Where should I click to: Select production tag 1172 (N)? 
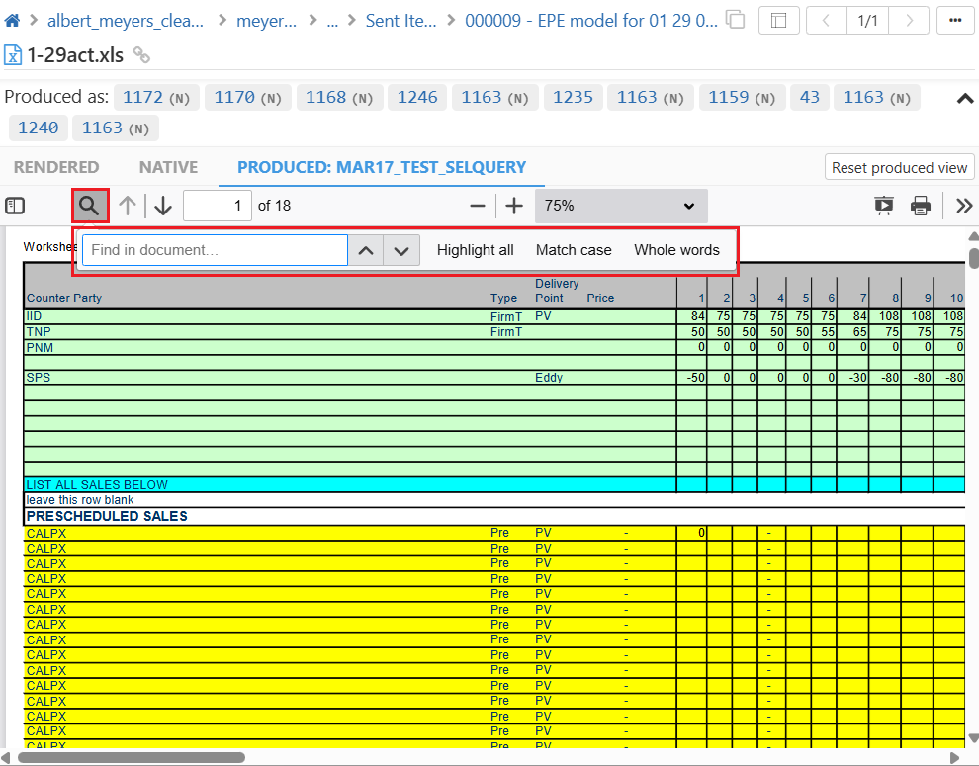tap(156, 98)
